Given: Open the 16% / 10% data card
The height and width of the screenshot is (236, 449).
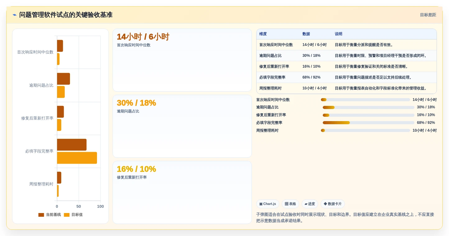Looking at the screenshot, I should coord(182,192).
